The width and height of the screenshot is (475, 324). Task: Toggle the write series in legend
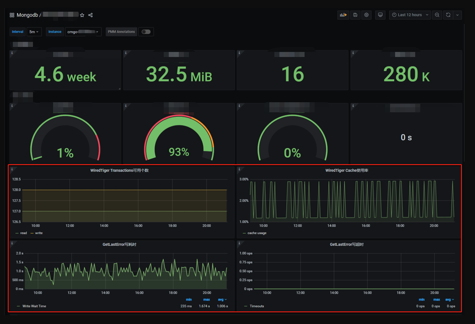click(x=39, y=233)
